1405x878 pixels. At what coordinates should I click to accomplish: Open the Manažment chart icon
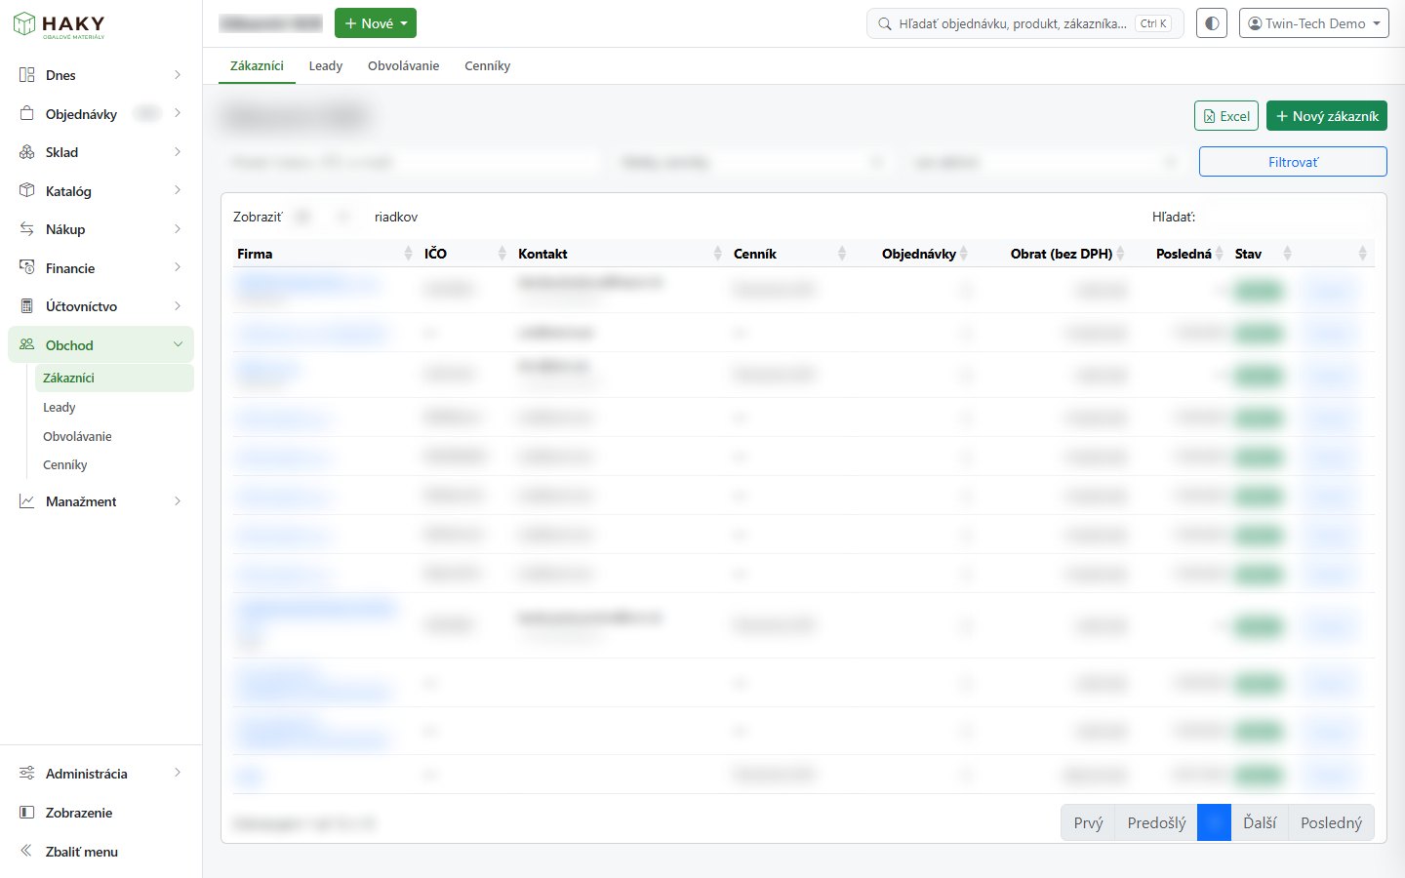(27, 501)
